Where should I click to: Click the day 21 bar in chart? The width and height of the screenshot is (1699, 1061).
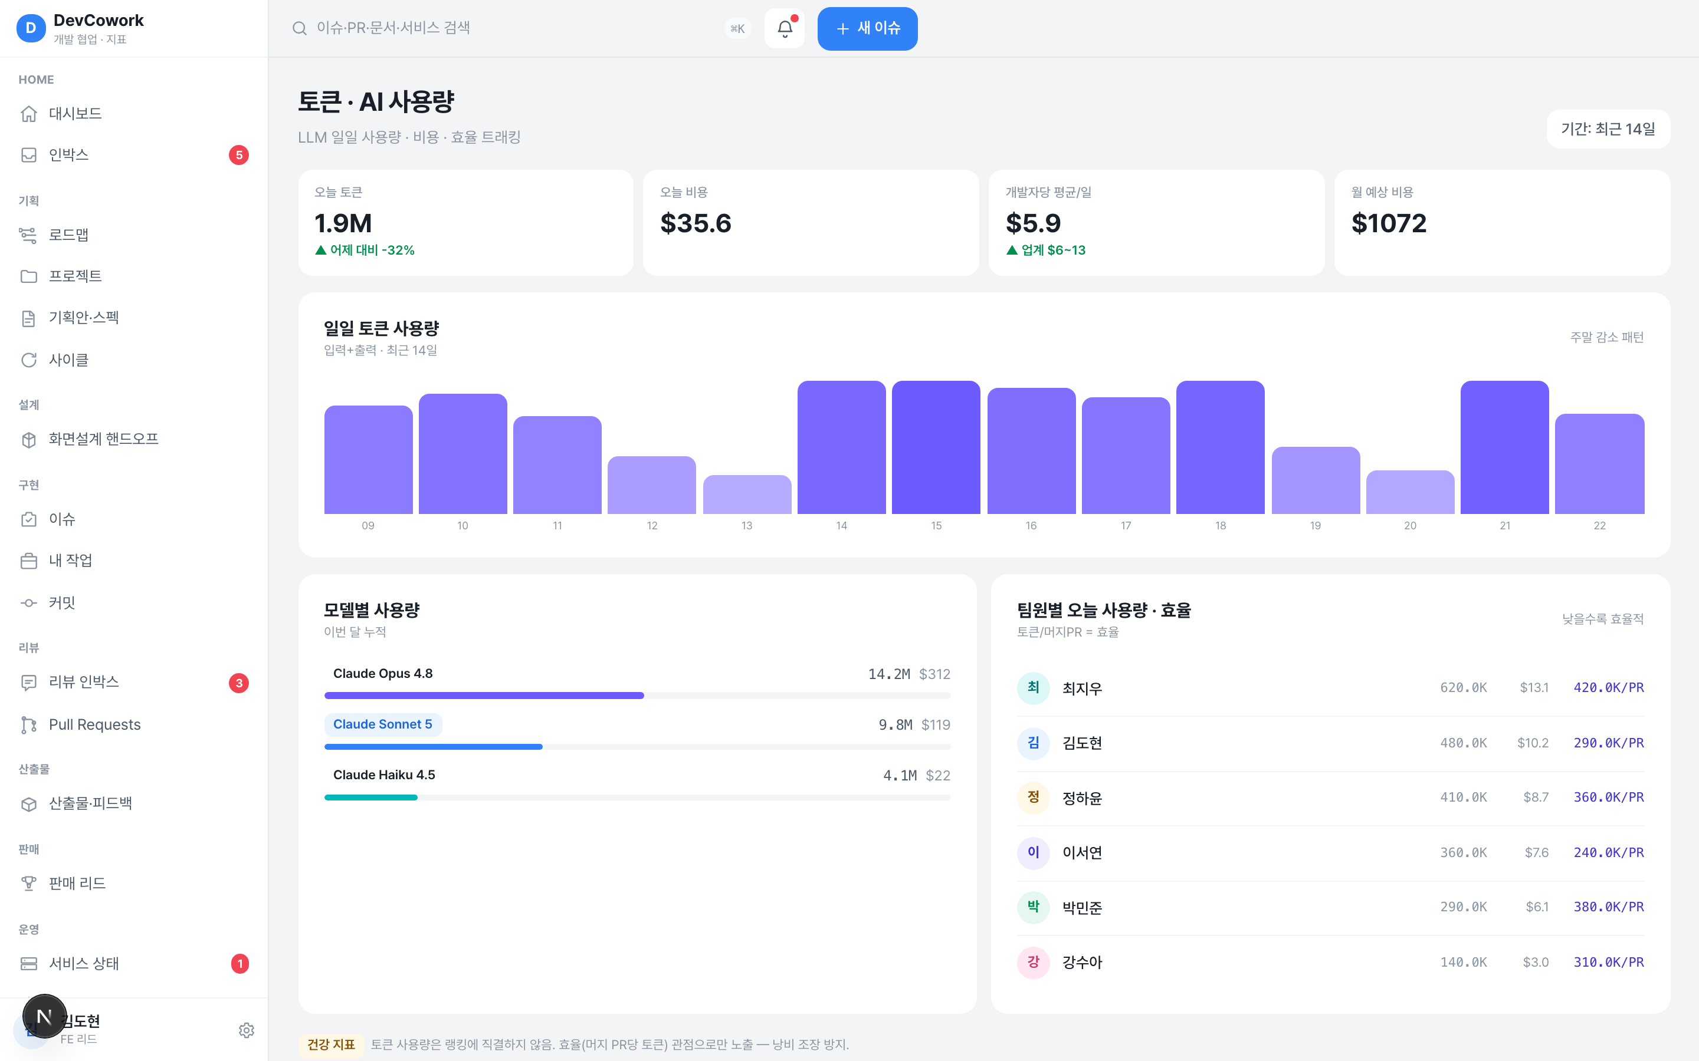click(1504, 447)
